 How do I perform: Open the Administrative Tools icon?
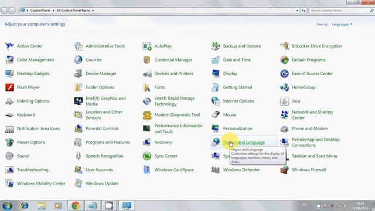click(x=79, y=46)
